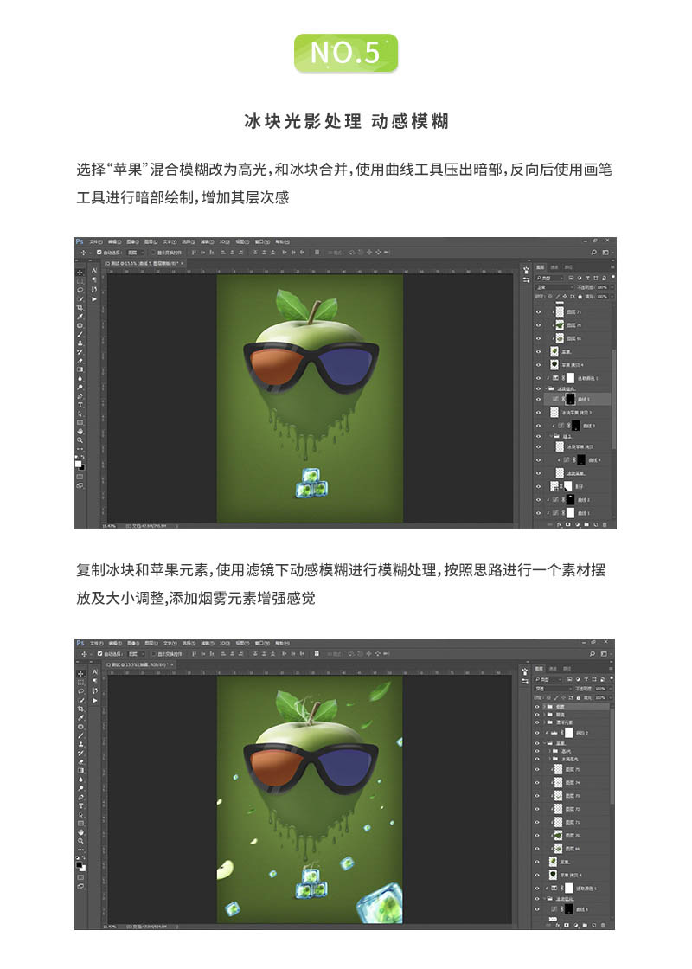Toggle 自动选择 checkbox in first screenshot
The image size is (692, 969).
[99, 252]
